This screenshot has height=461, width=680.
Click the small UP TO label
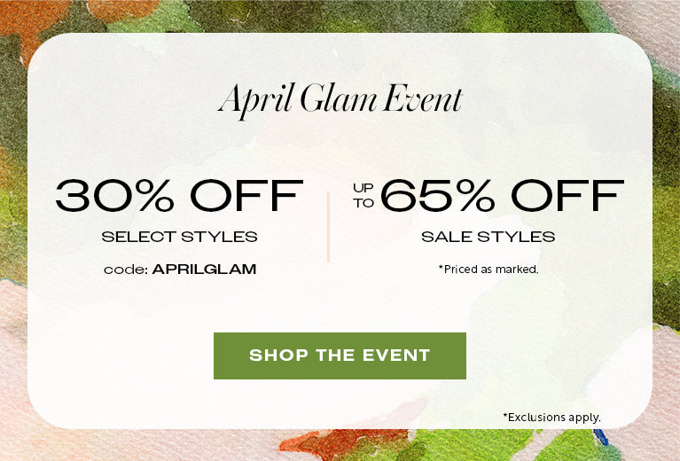pos(363,197)
